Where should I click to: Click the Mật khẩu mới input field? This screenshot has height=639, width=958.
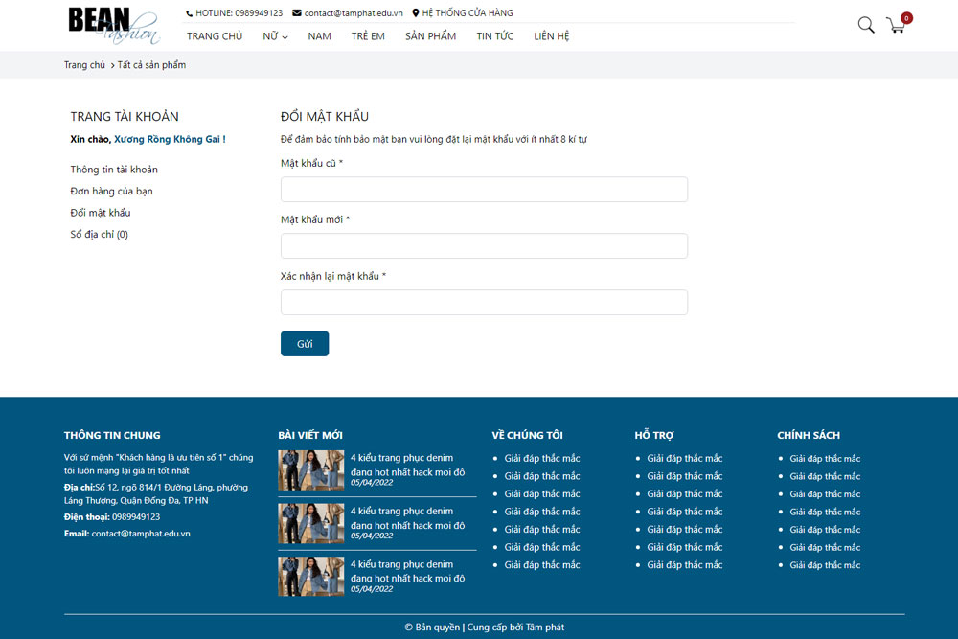[x=484, y=246]
